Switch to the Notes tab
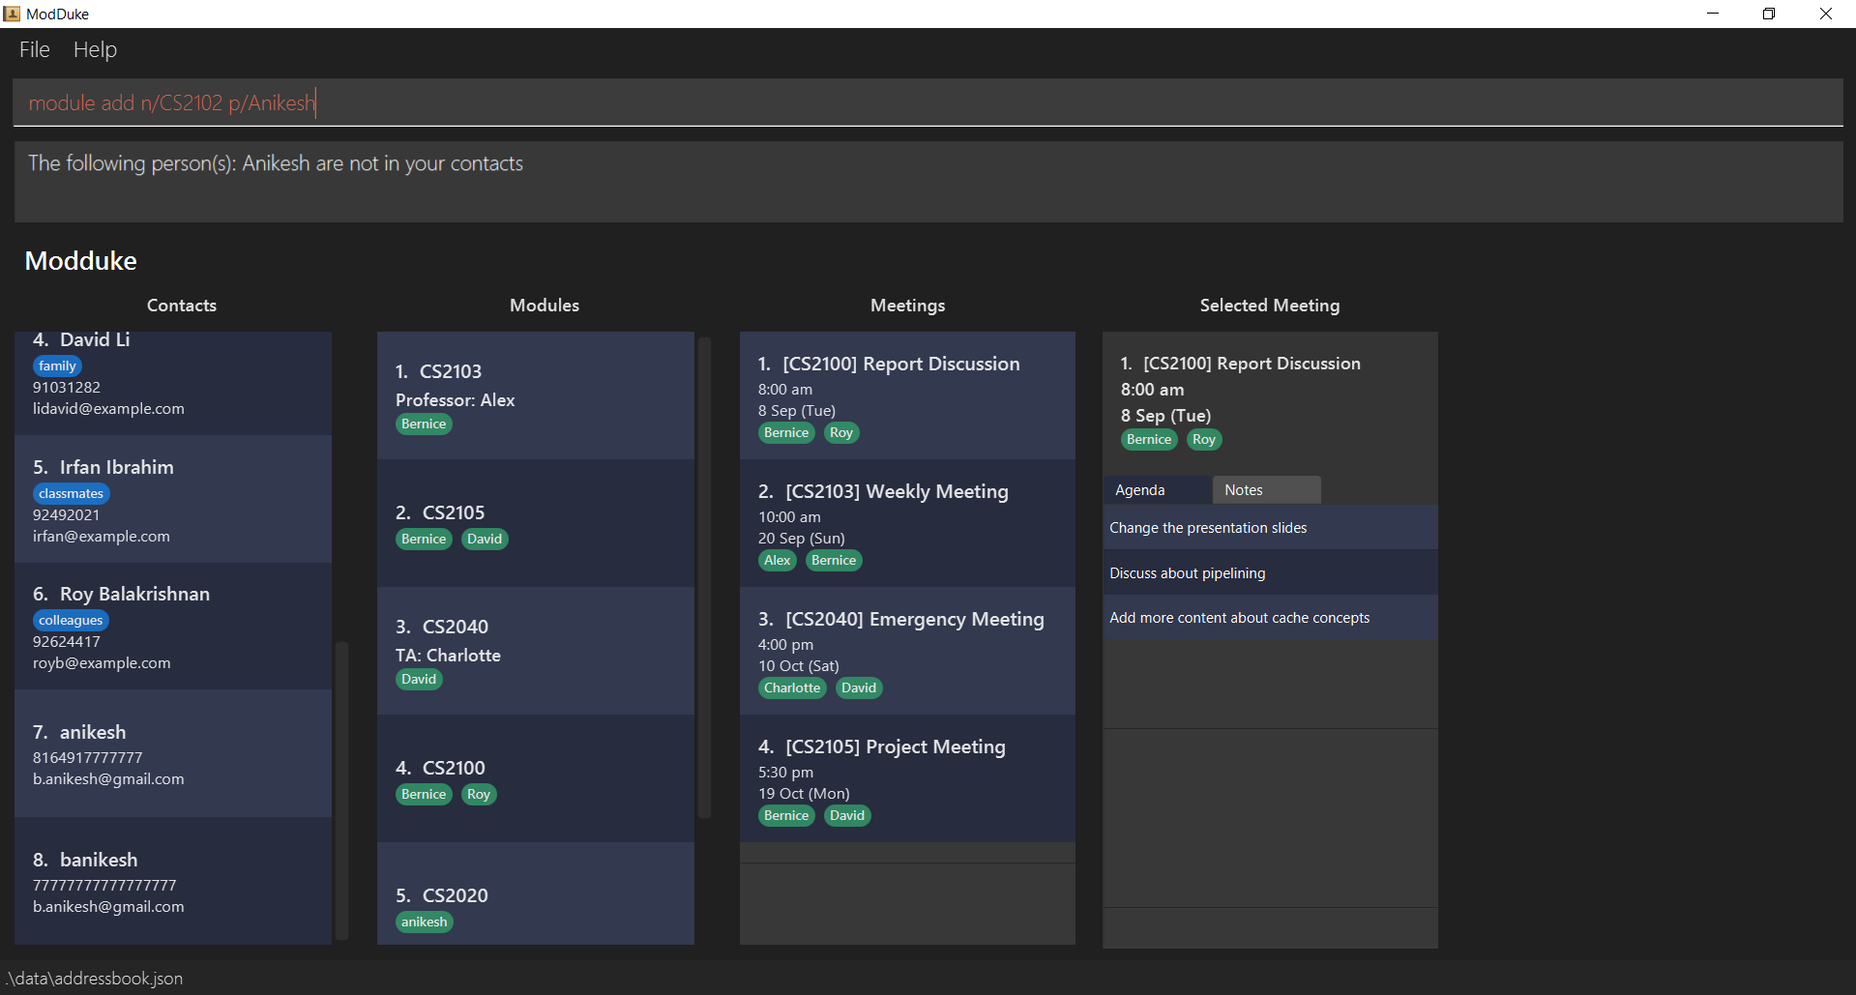The image size is (1856, 995). [x=1266, y=490]
